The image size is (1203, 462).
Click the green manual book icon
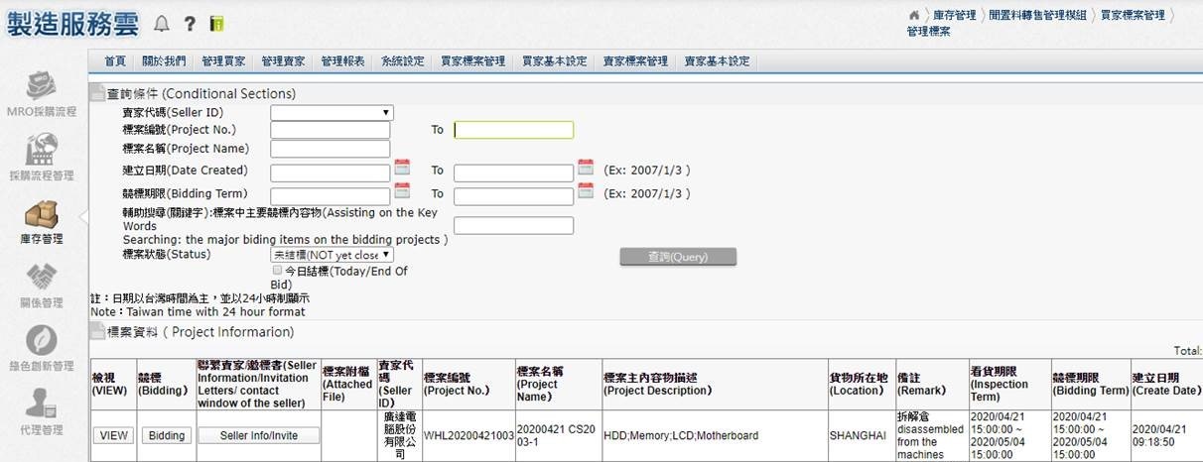[x=217, y=23]
